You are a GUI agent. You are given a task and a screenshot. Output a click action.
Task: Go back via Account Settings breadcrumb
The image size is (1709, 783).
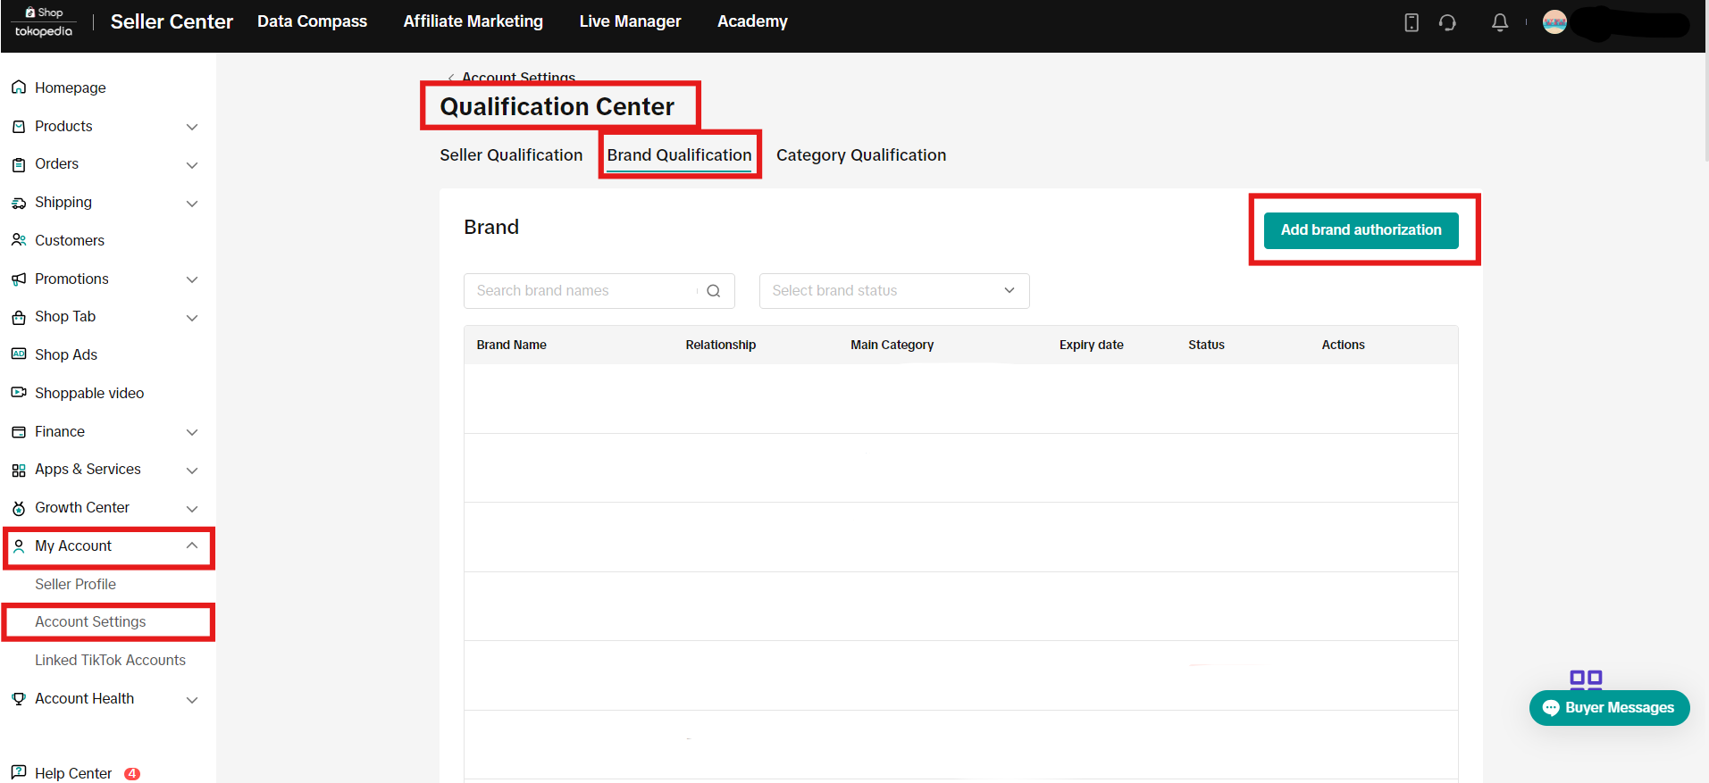coord(517,78)
